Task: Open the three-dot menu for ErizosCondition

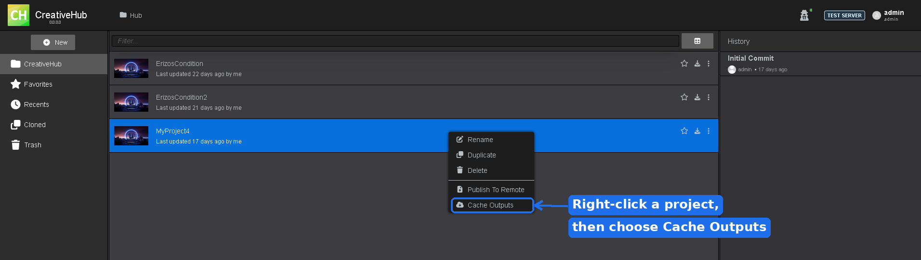Action: click(709, 64)
